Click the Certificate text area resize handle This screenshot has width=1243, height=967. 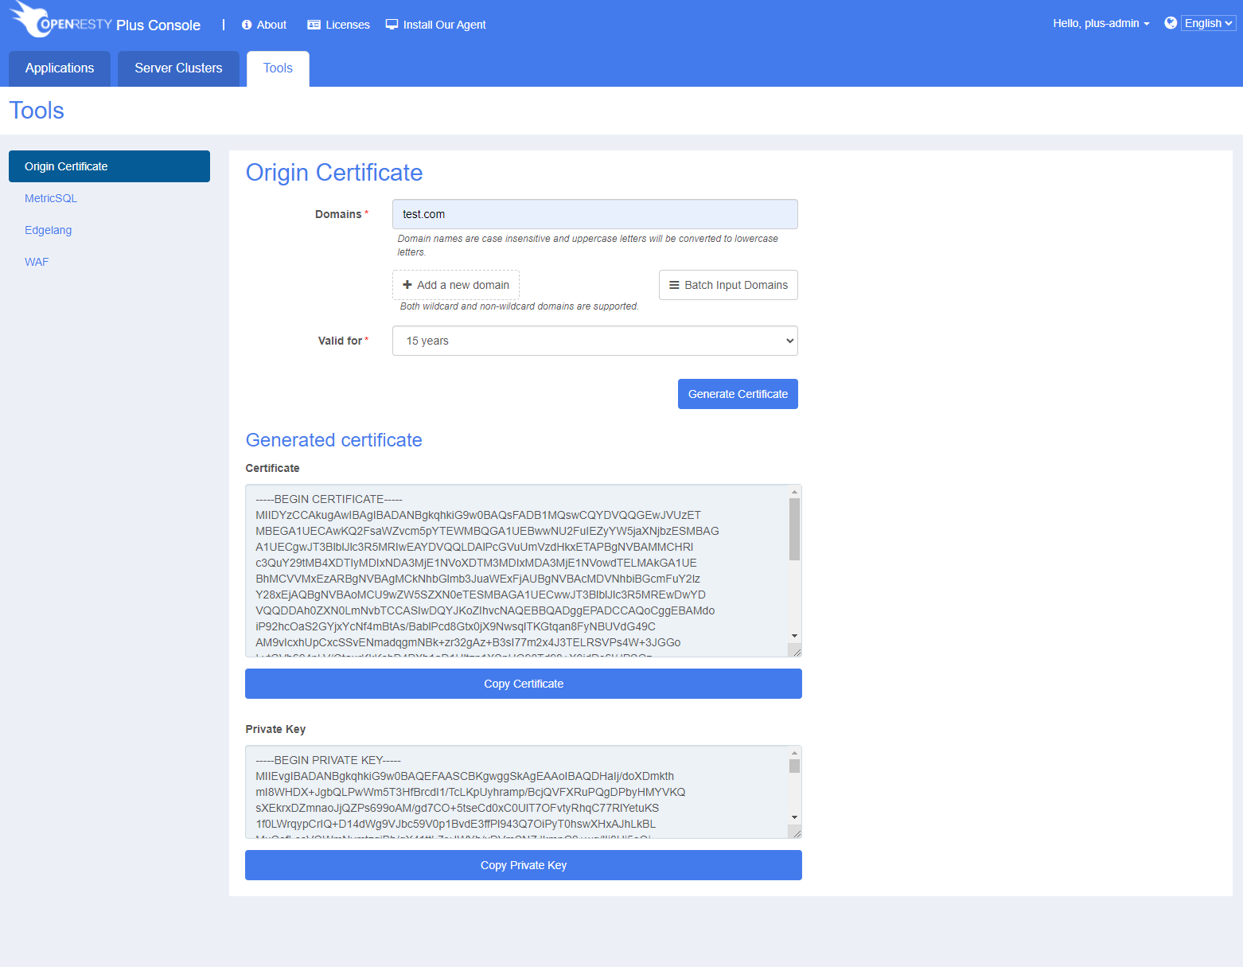click(795, 650)
